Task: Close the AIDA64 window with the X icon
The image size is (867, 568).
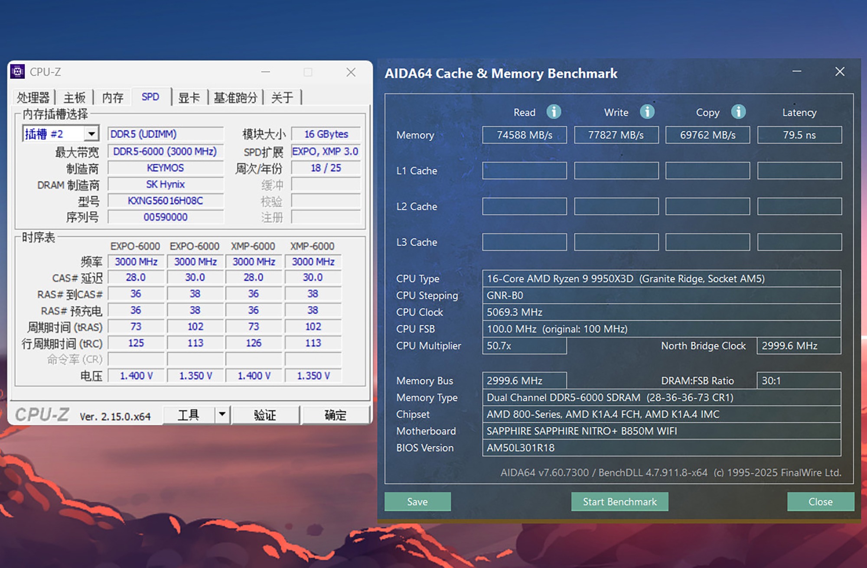Action: click(x=840, y=71)
